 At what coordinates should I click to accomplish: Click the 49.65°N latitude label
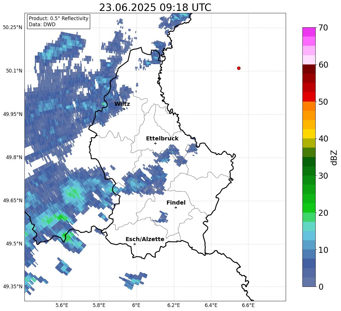tap(13, 201)
